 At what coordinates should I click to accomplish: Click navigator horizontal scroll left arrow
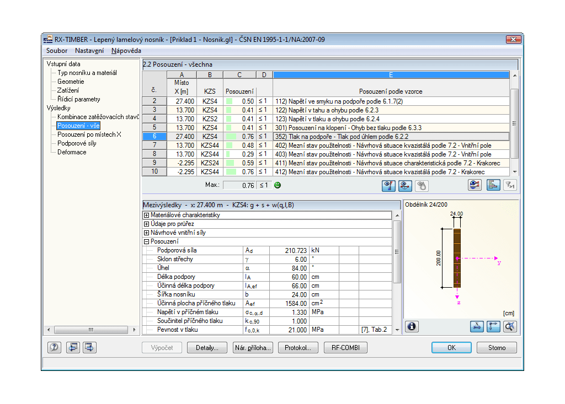tap(49, 330)
